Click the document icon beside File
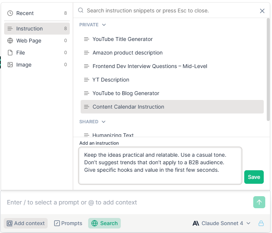 point(10,53)
